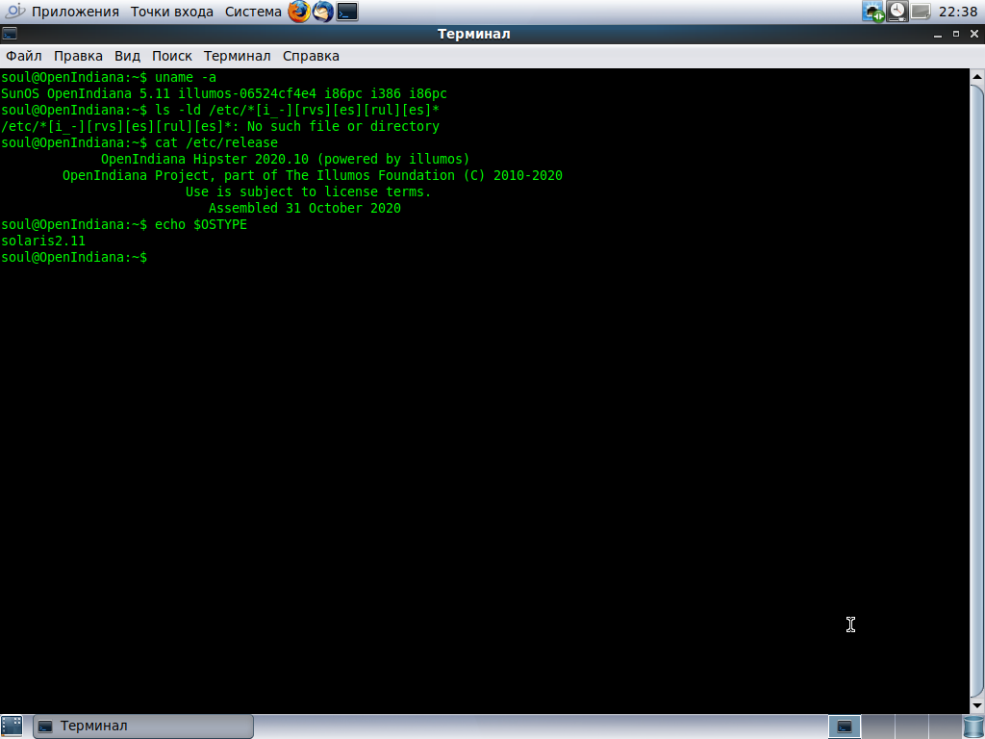985x739 pixels.
Task: Click 'No such file or directory' text
Action: pos(343,126)
